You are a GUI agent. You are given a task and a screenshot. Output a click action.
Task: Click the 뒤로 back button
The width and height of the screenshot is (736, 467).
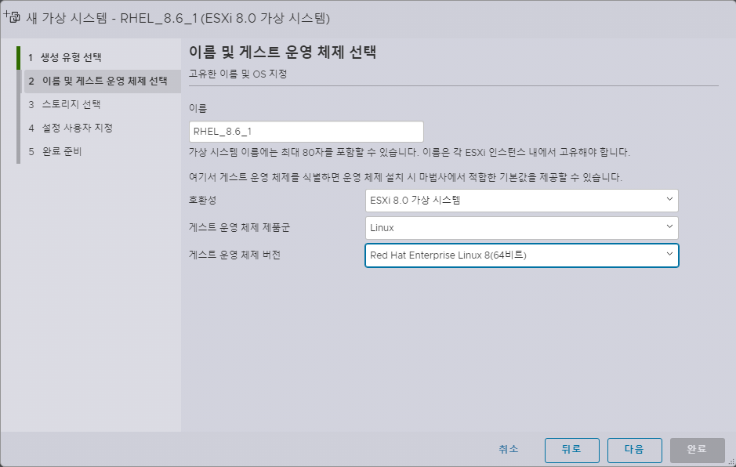(571, 450)
